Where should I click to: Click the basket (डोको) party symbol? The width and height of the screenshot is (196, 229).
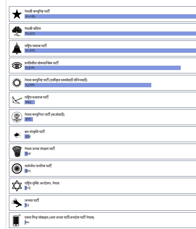17,151
